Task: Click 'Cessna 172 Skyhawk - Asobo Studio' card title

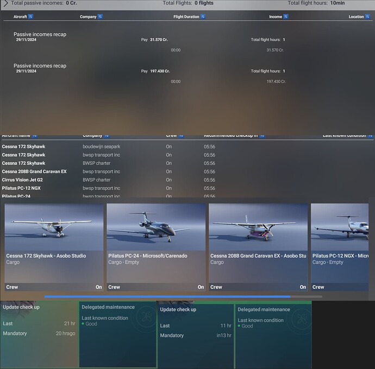Action: tap(46, 256)
